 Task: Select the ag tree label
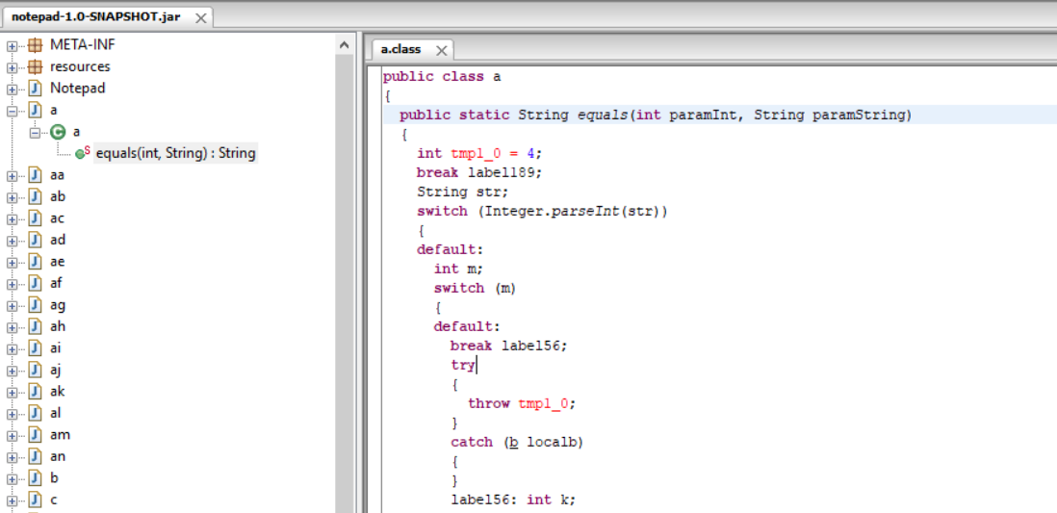tap(58, 305)
